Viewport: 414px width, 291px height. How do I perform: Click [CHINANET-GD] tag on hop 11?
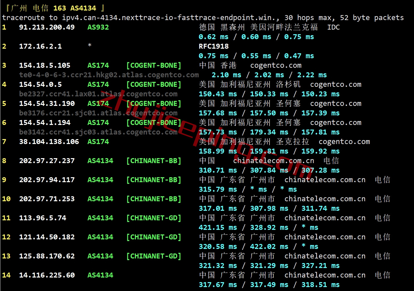154,218
